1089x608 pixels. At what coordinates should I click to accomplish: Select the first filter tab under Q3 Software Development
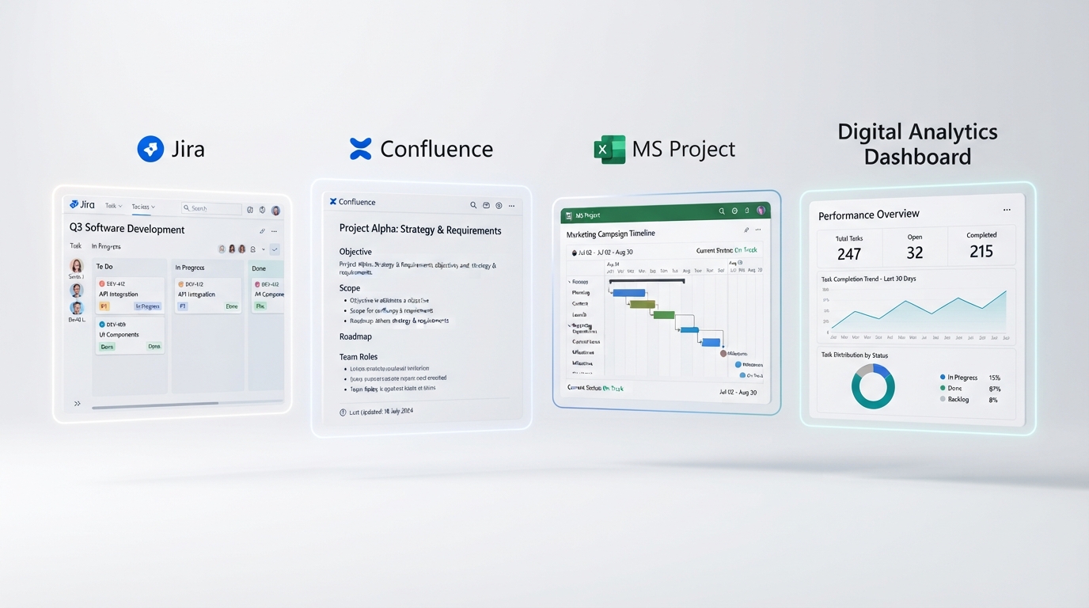pyautogui.click(x=76, y=246)
